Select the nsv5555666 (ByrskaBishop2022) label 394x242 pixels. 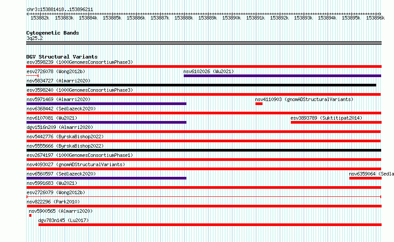(x=65, y=146)
